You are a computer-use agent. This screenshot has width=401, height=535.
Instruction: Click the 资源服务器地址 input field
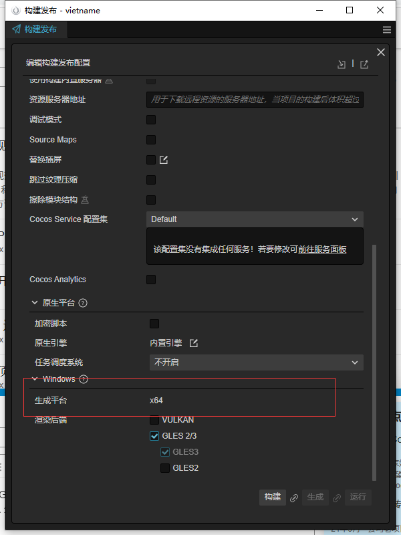(255, 100)
